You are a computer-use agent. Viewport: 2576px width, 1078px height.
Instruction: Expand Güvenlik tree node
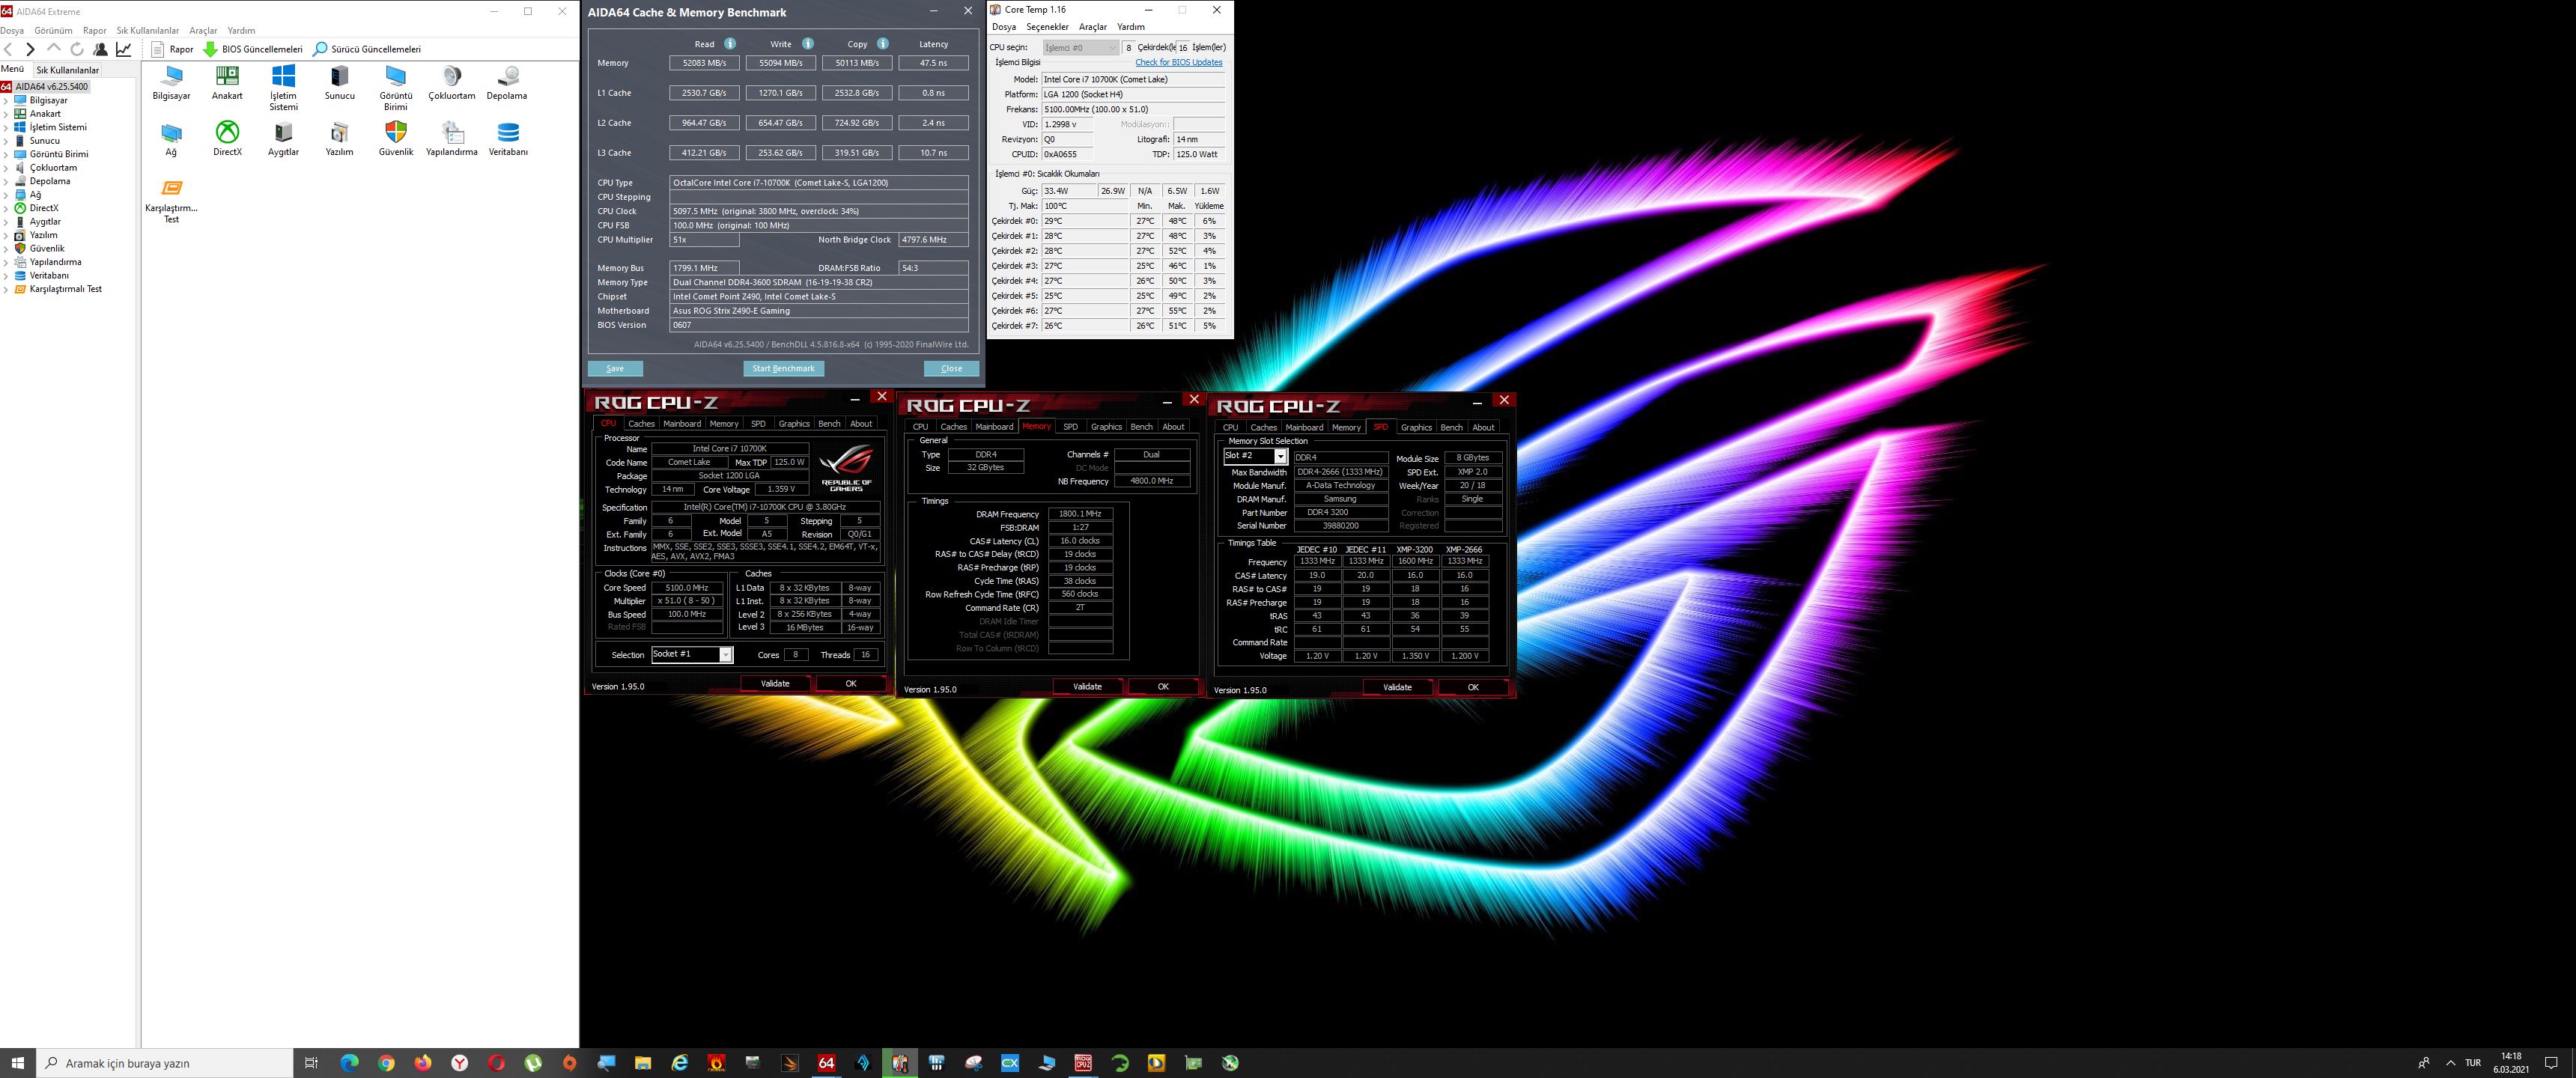[x=6, y=249]
